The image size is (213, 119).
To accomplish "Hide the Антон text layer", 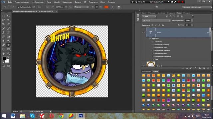I will 143,32.
